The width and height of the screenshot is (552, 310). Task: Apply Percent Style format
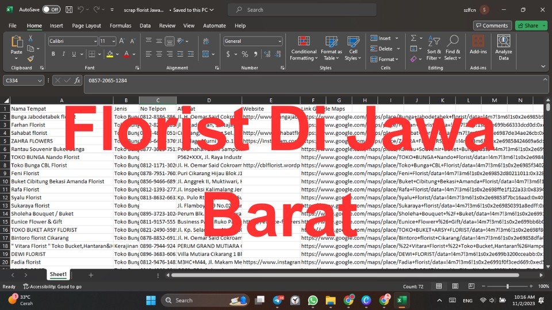(245, 54)
